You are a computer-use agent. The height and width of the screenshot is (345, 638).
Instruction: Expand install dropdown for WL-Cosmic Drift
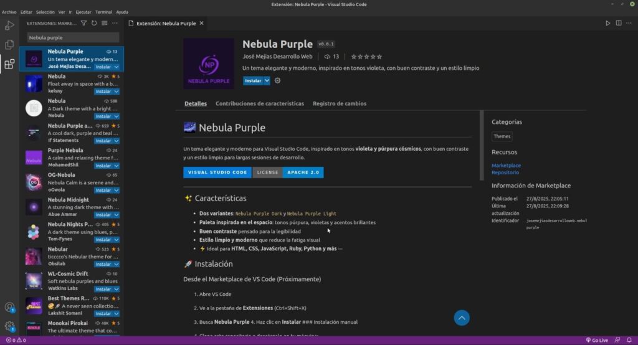click(x=117, y=289)
